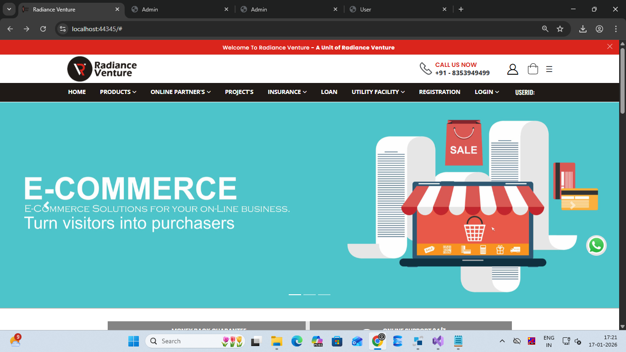Viewport: 626px width, 352px height.
Task: Select the second carousel slide indicator
Action: [309, 294]
